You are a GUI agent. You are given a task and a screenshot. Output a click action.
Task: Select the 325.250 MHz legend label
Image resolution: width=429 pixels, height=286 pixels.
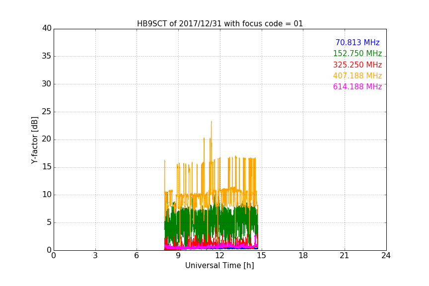tap(357, 65)
